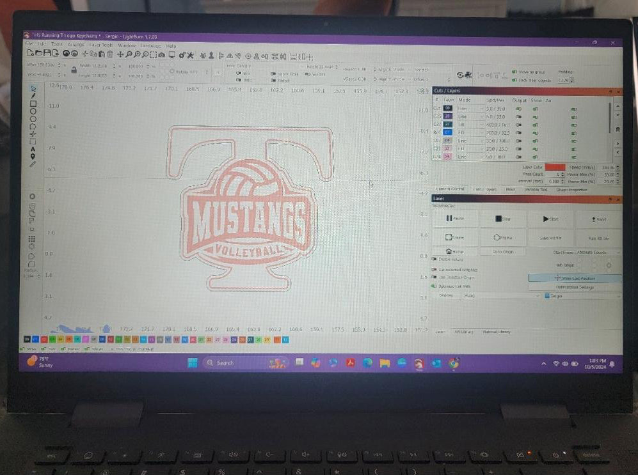Click the Send button in Laser panel
Viewport: 638px width, 475px height.
[x=598, y=219]
